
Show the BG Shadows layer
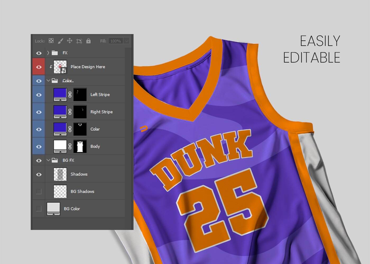(39, 191)
